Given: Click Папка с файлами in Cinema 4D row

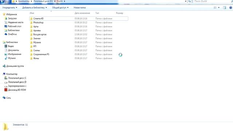Looking at the screenshot, I should point(104,19).
